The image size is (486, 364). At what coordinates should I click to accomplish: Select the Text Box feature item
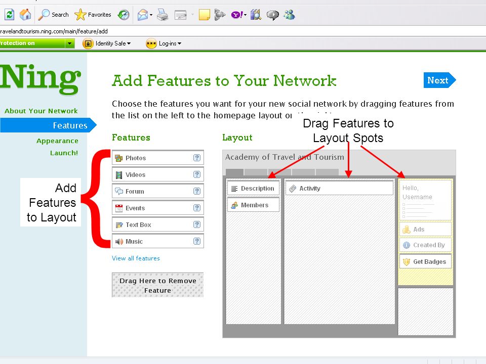(x=158, y=224)
